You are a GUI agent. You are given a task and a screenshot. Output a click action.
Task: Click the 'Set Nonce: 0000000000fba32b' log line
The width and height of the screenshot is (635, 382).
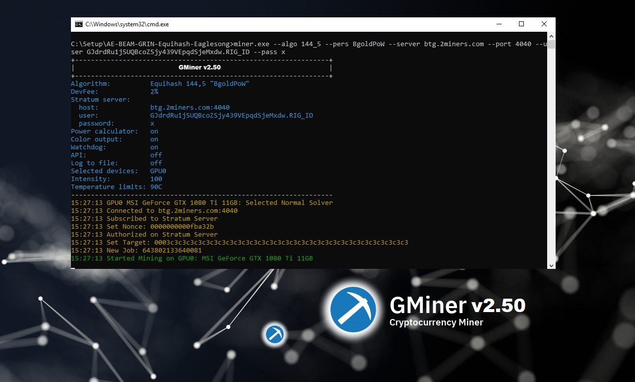(x=142, y=227)
